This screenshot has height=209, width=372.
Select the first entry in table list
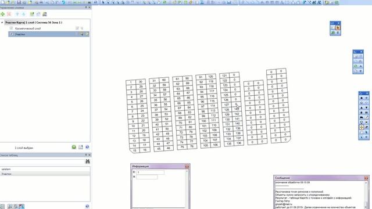click(45, 169)
